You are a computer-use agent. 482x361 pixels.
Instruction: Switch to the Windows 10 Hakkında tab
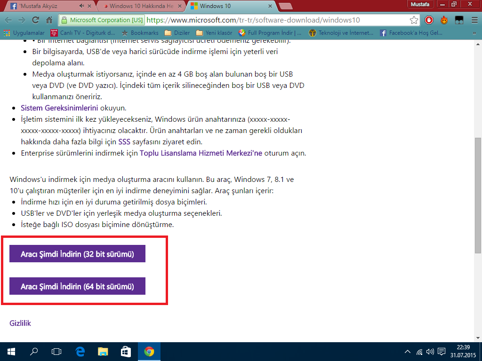pyautogui.click(x=140, y=6)
